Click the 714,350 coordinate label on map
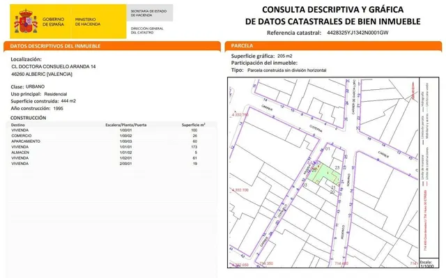Screen dimensions: 446x278 coord(266,263)
